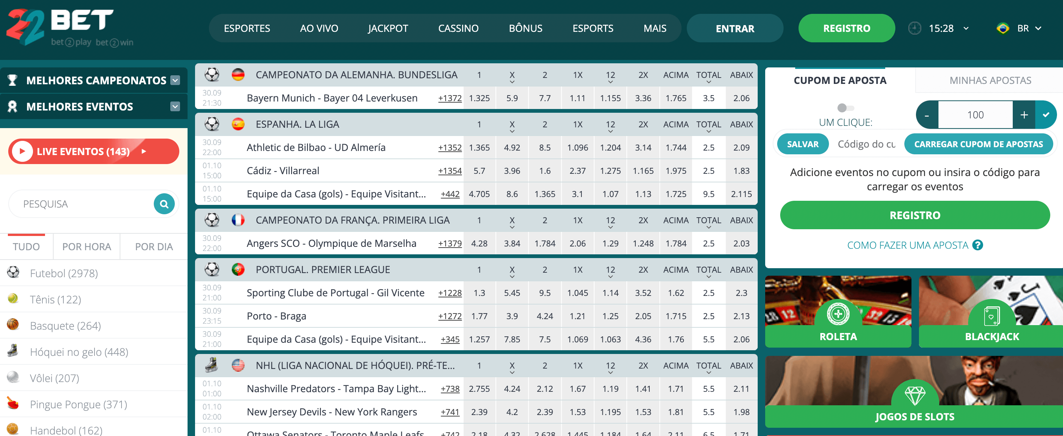This screenshot has height=436, width=1063.
Task: Click the US flag icon for NHL
Action: (238, 366)
